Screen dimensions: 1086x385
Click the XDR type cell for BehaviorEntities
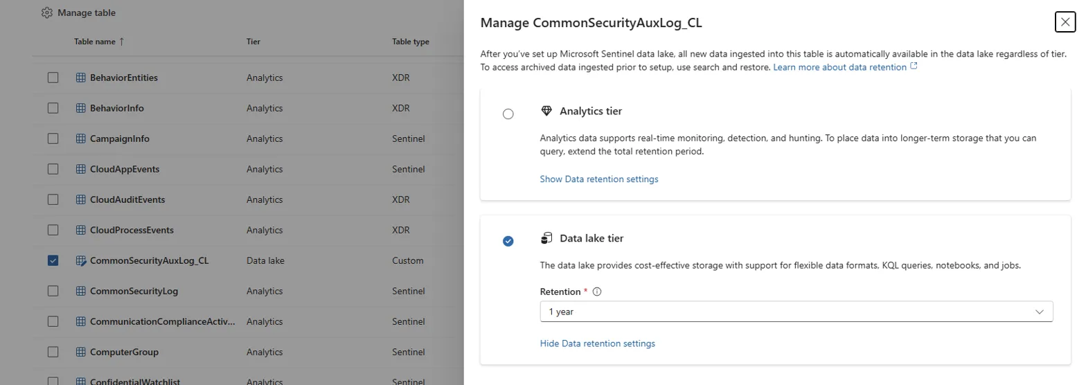pyautogui.click(x=401, y=78)
